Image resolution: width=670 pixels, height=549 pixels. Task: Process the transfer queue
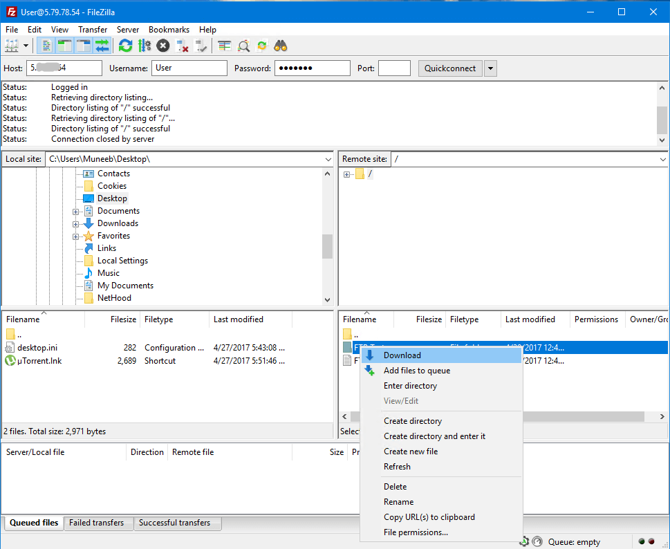(x=145, y=45)
